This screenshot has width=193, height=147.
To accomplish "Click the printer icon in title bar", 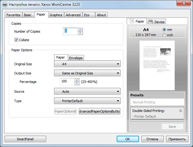I will [x=5, y=5].
